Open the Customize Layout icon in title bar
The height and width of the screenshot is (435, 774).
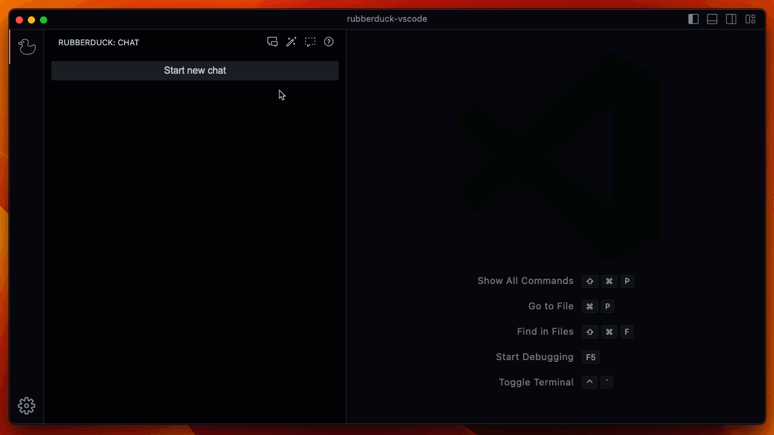(x=750, y=19)
